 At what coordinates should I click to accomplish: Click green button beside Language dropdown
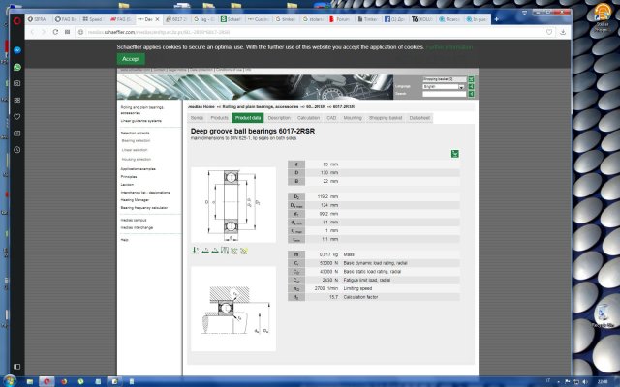471,86
